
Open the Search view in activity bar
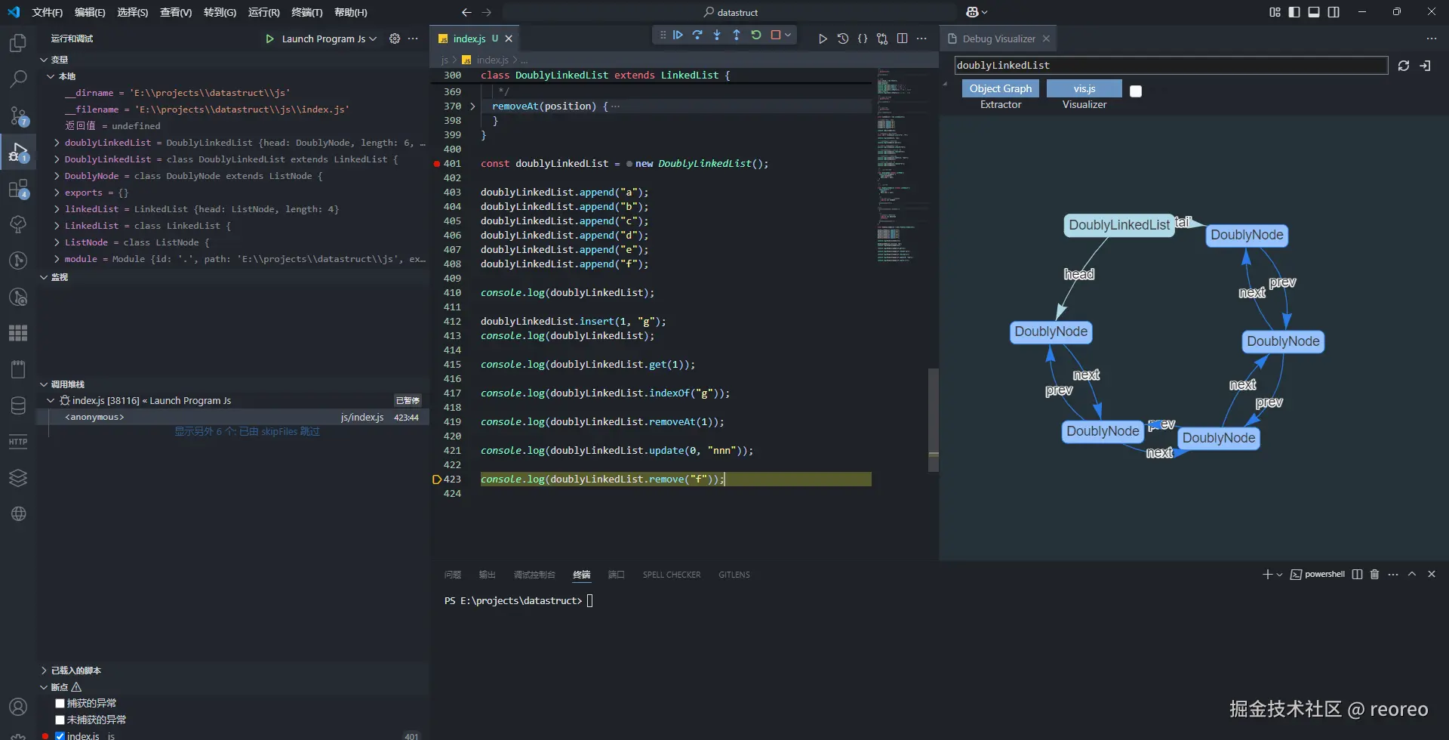[18, 79]
